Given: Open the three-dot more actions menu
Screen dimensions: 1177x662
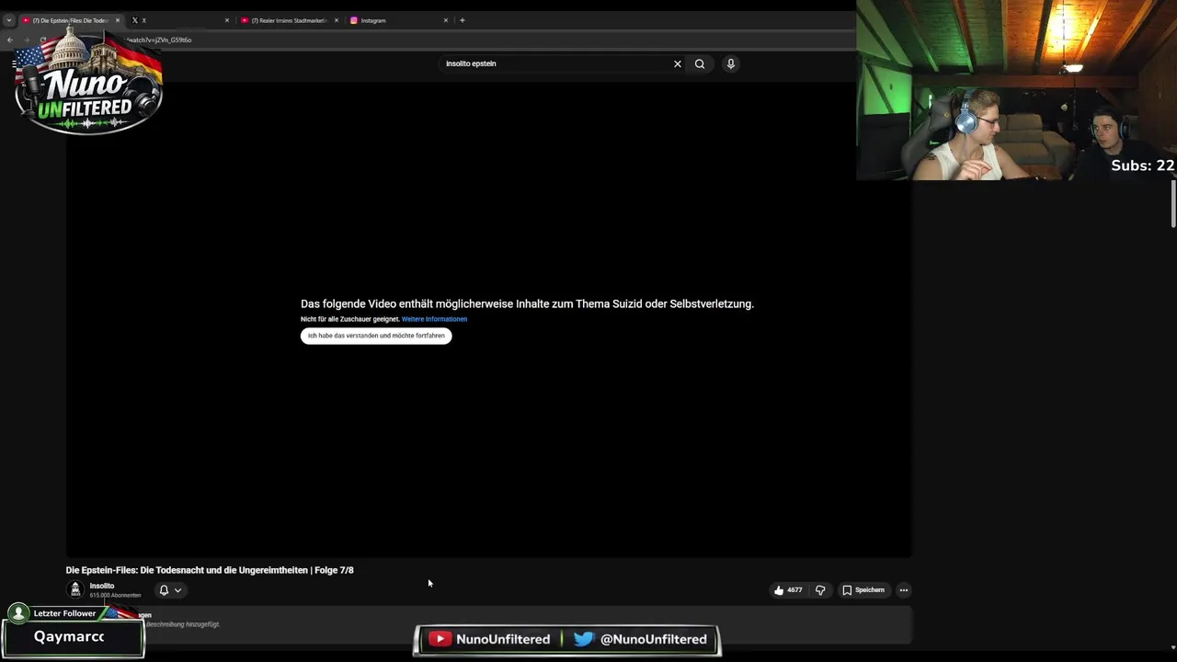Looking at the screenshot, I should [904, 590].
